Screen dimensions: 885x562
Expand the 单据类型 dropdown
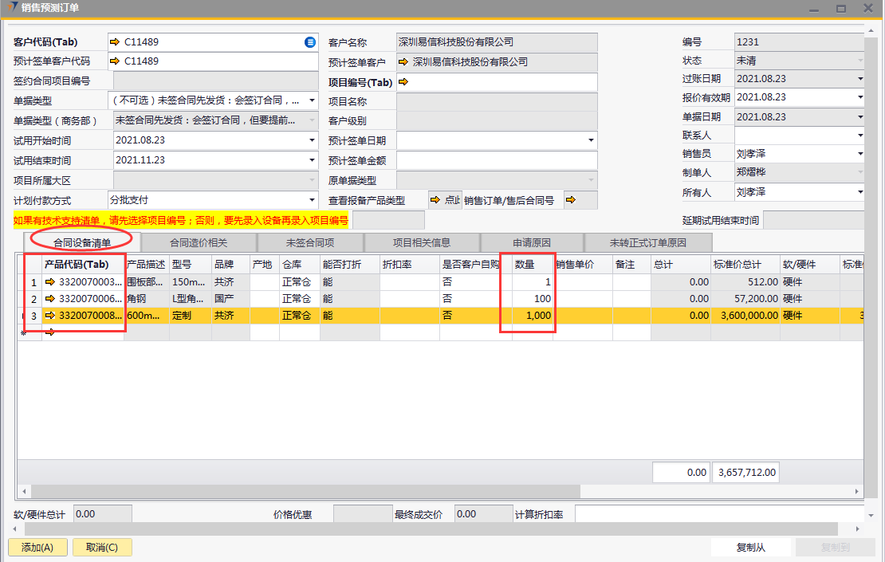tap(311, 101)
